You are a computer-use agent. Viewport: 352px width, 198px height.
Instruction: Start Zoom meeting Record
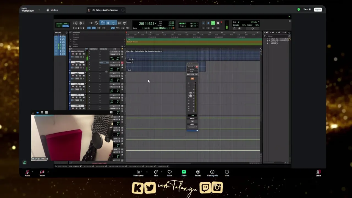pyautogui.click(x=198, y=173)
